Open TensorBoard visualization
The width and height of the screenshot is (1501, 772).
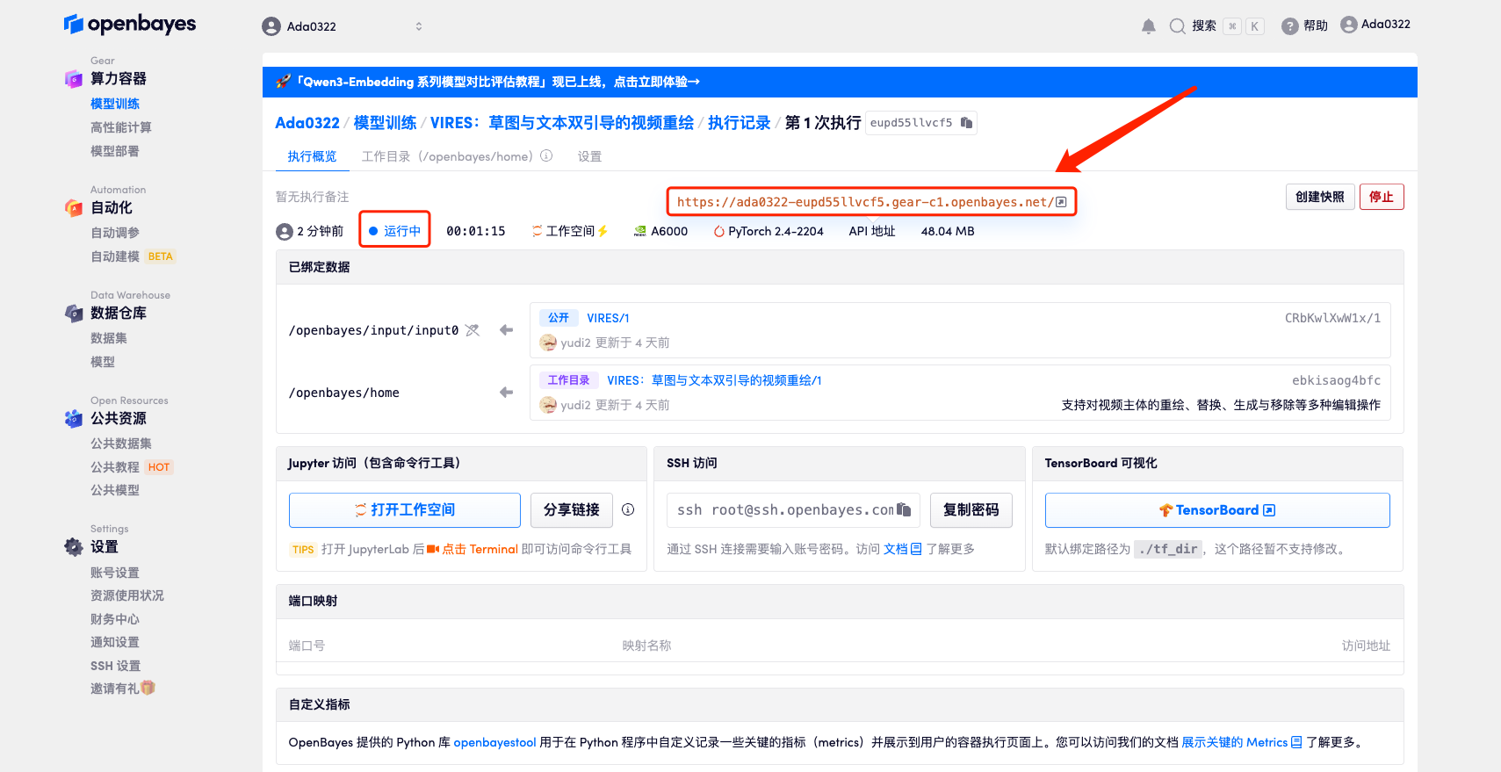click(x=1216, y=510)
